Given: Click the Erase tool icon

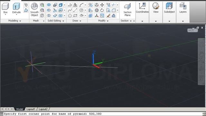Looking at the screenshot, I should [x=108, y=16].
